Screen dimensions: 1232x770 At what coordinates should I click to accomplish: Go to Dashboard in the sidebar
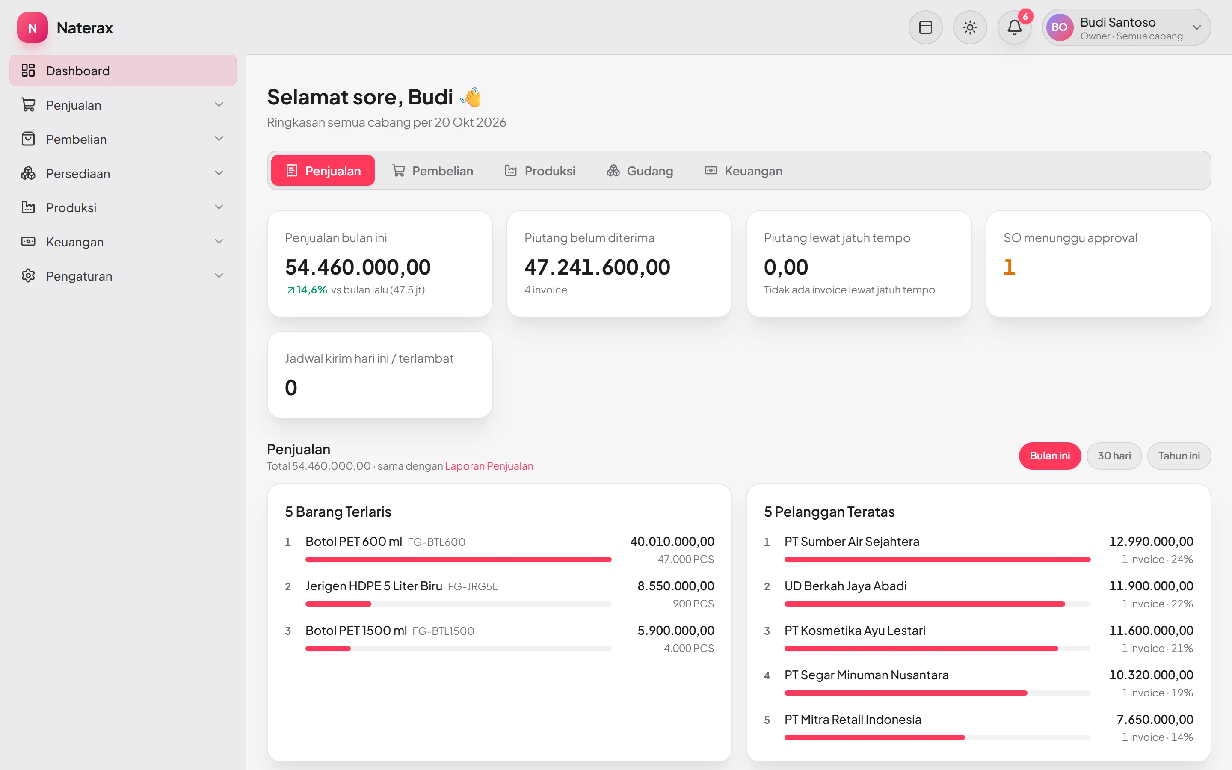point(123,70)
